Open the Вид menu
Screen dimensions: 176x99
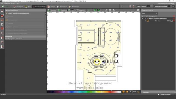coord(18,3)
